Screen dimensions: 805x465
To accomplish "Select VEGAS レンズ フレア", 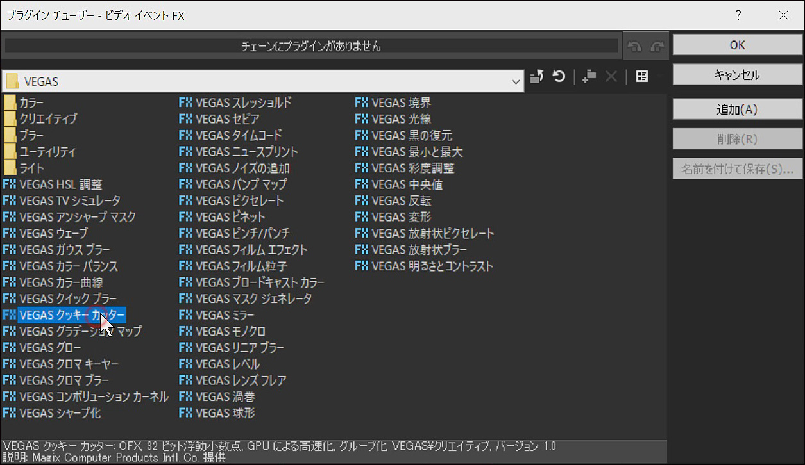I will [x=233, y=380].
